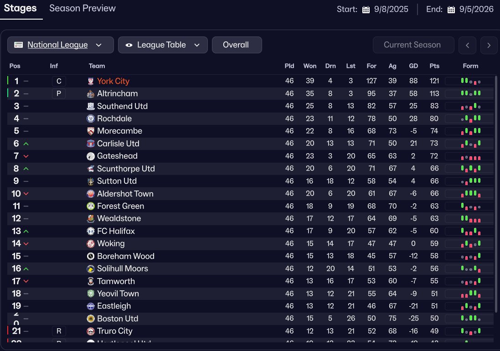Click the Overall filter button

[237, 45]
